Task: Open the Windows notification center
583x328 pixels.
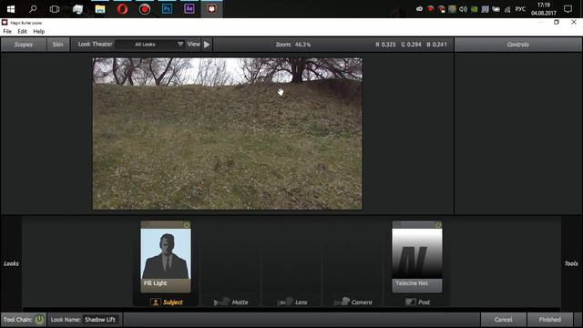Action: (x=568, y=9)
